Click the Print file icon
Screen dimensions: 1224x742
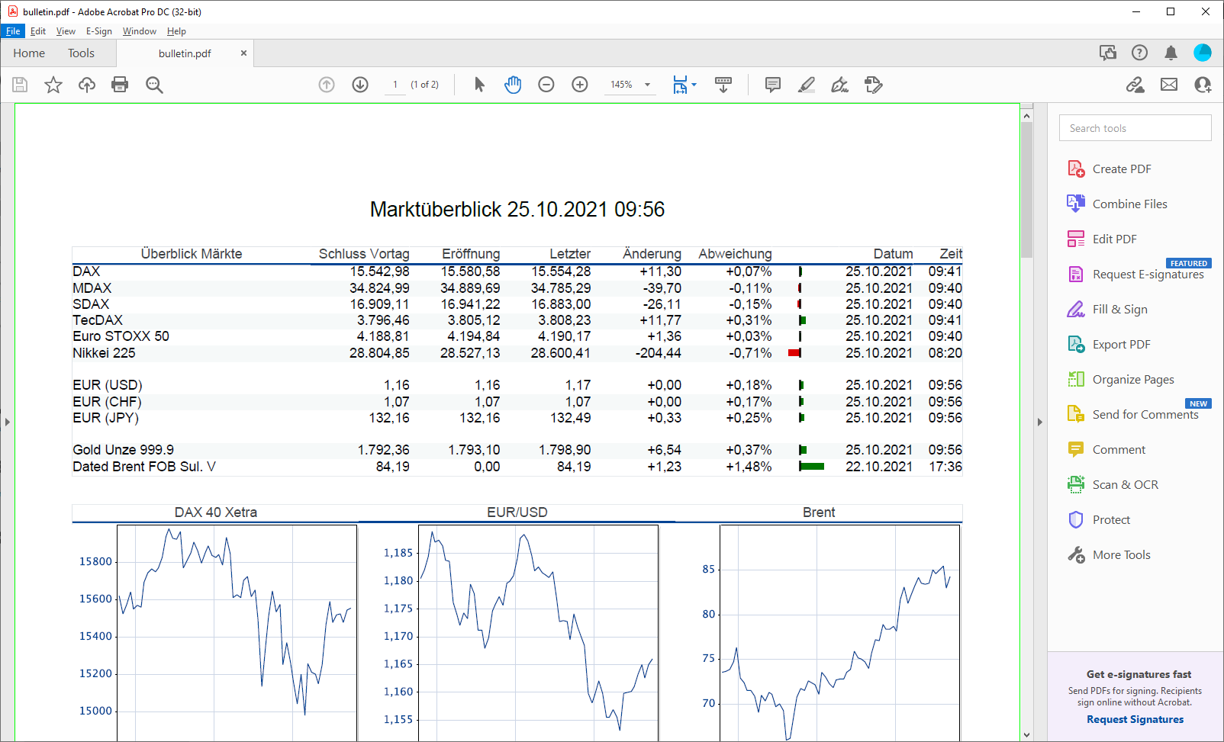tap(120, 85)
